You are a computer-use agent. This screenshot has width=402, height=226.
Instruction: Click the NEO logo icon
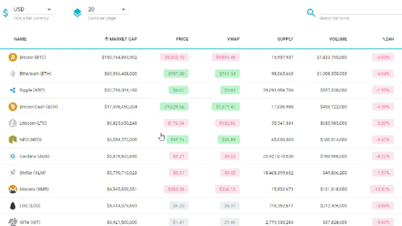pos(13,140)
